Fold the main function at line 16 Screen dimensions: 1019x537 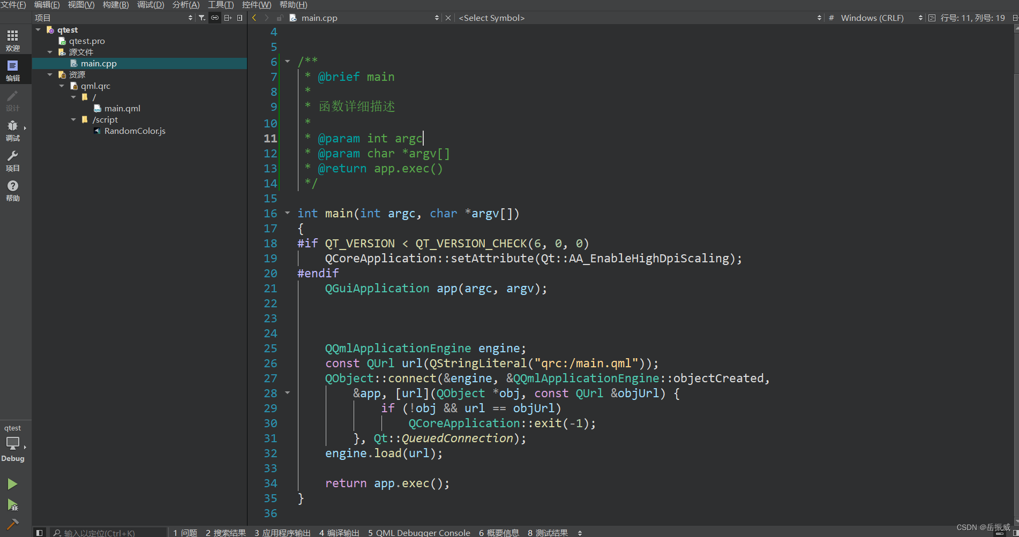point(288,213)
